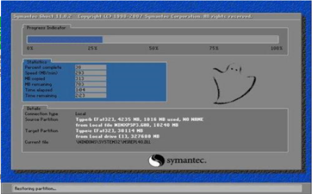Screen dimensions: 317x194
Task: Click the 25% marker under progress bar
Action: click(x=92, y=49)
